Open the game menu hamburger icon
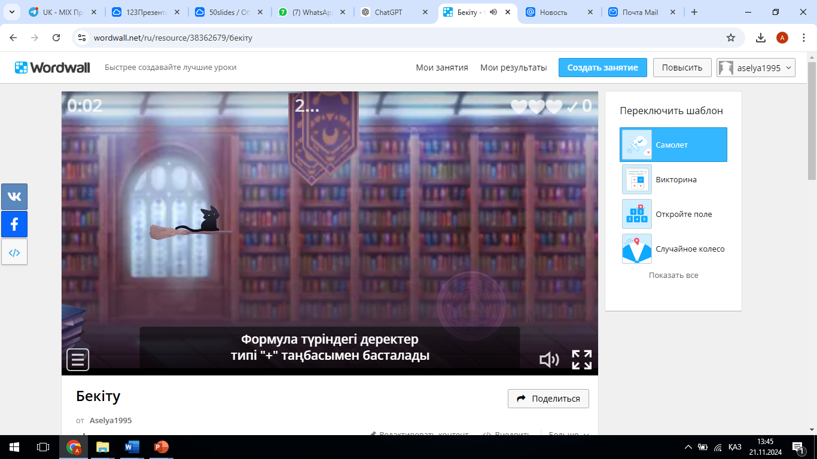The image size is (817, 459). click(78, 360)
